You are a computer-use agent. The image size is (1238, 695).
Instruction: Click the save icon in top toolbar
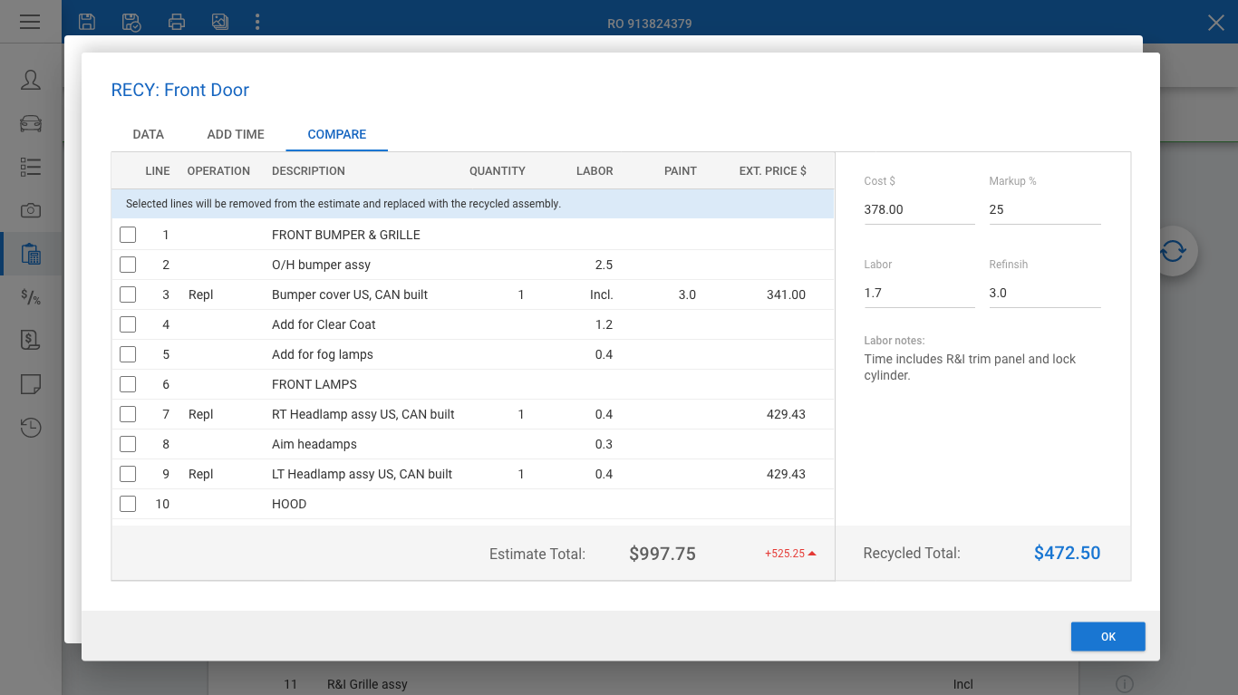[87, 22]
